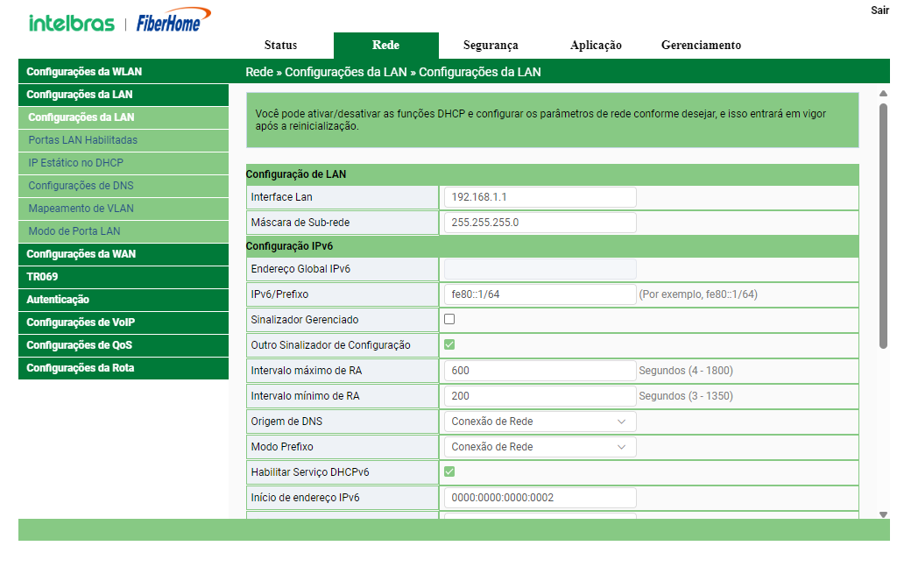
Task: Open the Aplicação tab
Action: click(x=596, y=46)
